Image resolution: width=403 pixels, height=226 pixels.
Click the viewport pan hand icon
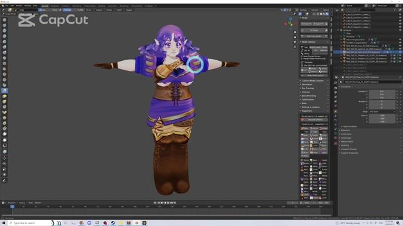click(295, 37)
